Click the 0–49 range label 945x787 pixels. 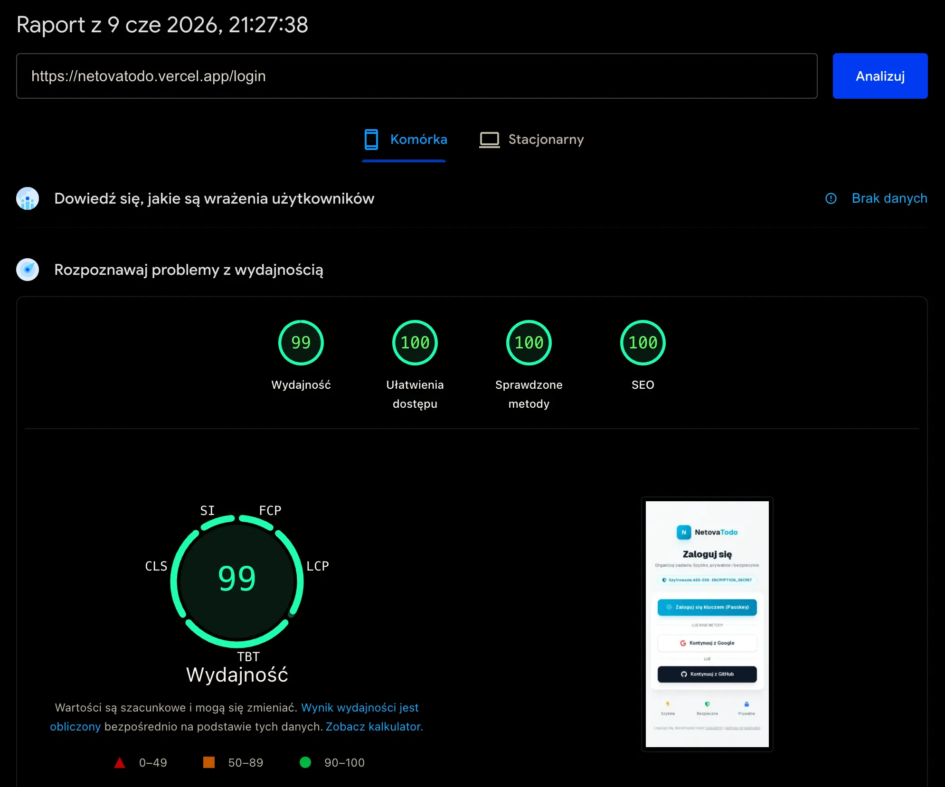pos(153,763)
